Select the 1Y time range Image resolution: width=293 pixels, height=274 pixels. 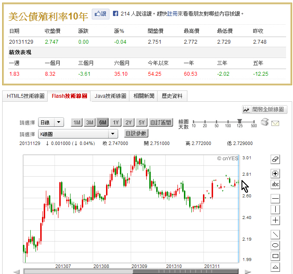pos(116,122)
